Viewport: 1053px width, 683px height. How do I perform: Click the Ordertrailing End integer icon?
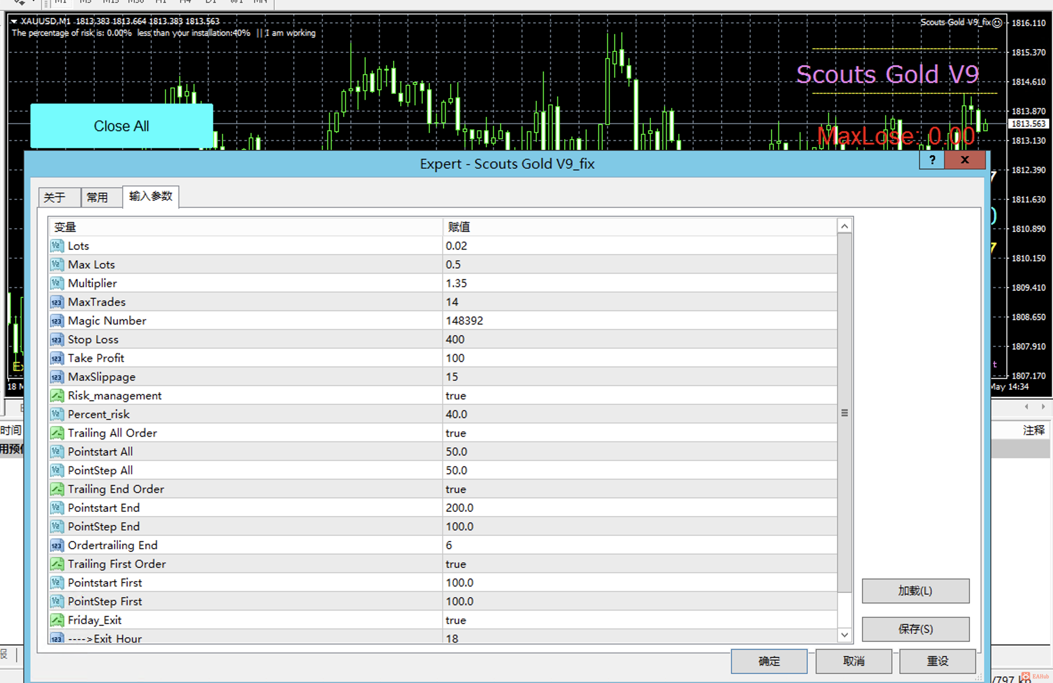click(x=57, y=545)
